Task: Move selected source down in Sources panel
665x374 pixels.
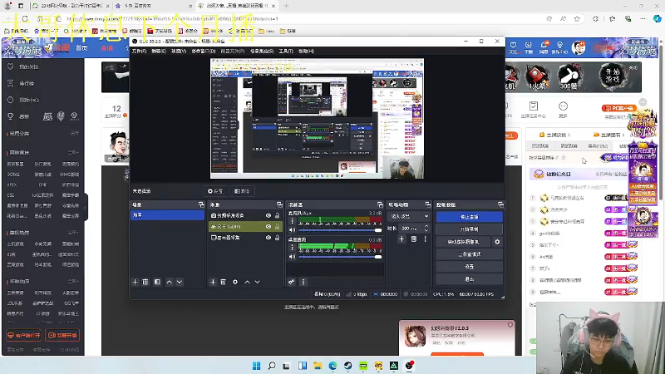Action: pyautogui.click(x=257, y=282)
